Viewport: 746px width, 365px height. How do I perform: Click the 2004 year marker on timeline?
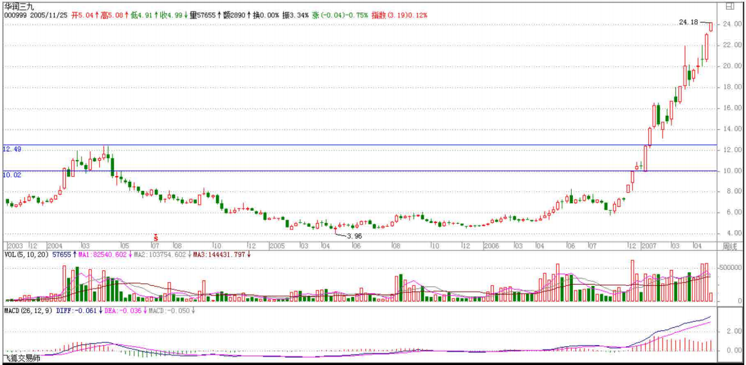click(x=54, y=246)
